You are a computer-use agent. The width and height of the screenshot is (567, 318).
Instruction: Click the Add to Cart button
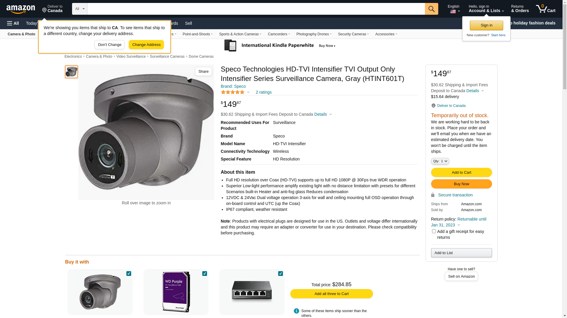coord(461,172)
